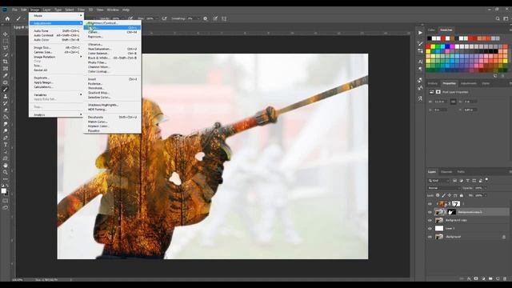Select the Move tool
This screenshot has height=288, width=512.
(x=6, y=34)
